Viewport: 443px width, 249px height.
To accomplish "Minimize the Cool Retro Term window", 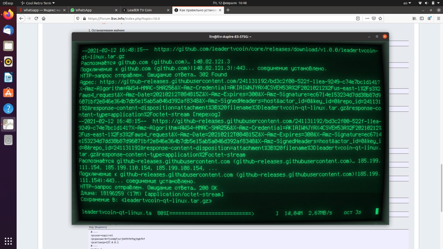I will point(369,36).
